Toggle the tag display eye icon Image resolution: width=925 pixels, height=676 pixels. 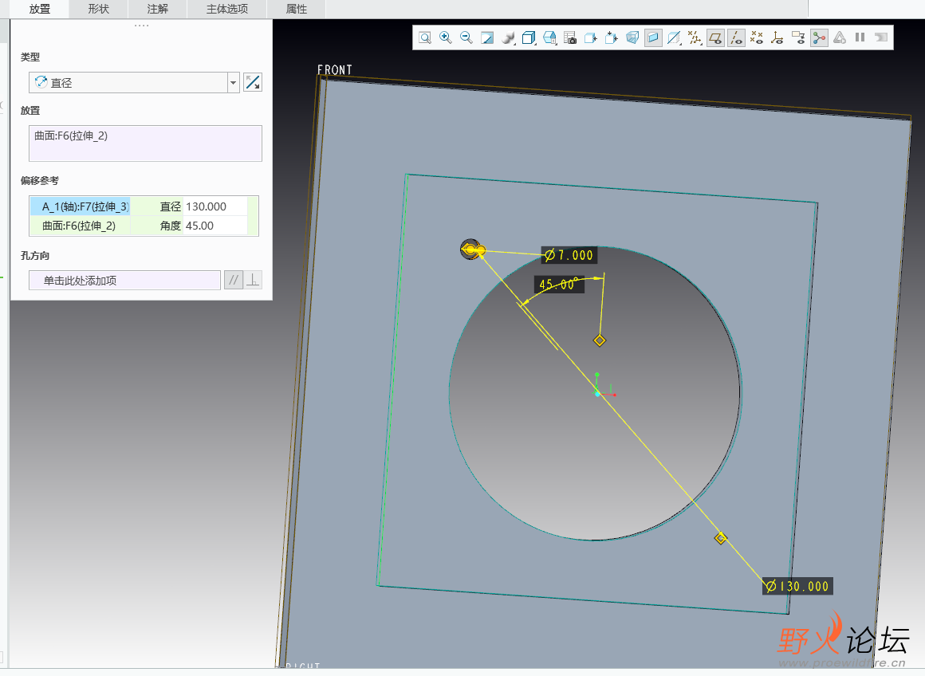click(798, 37)
